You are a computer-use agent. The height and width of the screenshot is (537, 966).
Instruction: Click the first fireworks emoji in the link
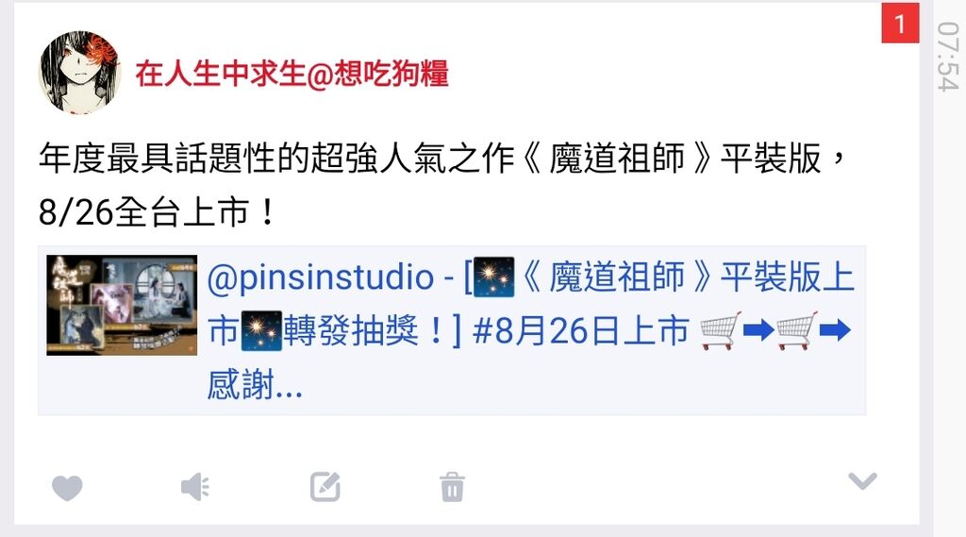(x=494, y=277)
